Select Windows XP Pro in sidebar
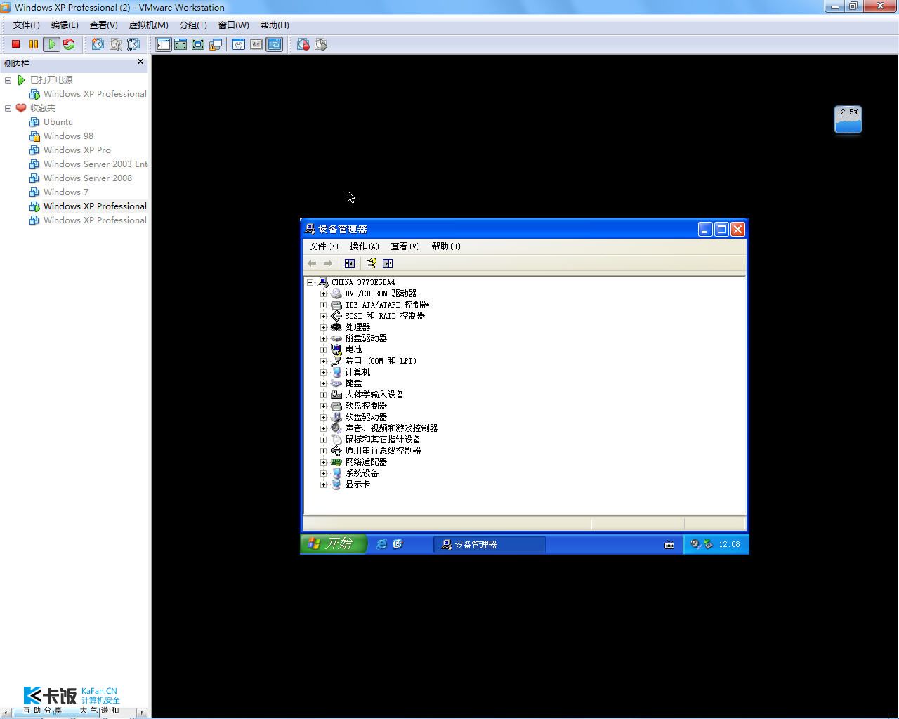This screenshot has width=899, height=719. coord(77,150)
